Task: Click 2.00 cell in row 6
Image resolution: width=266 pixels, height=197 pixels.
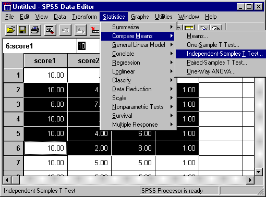Action: click(89, 148)
